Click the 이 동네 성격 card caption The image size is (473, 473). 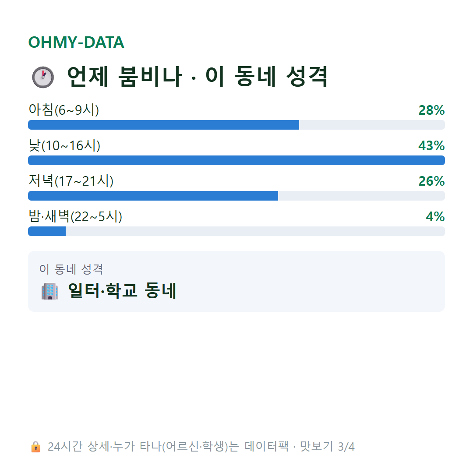[71, 269]
